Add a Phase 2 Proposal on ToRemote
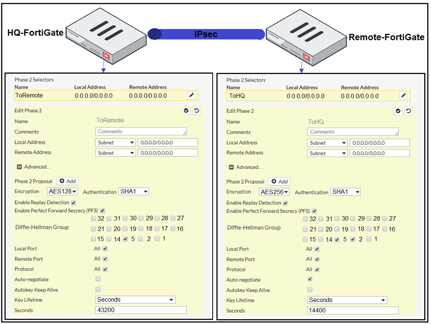The width and height of the screenshot is (431, 324). click(x=68, y=181)
